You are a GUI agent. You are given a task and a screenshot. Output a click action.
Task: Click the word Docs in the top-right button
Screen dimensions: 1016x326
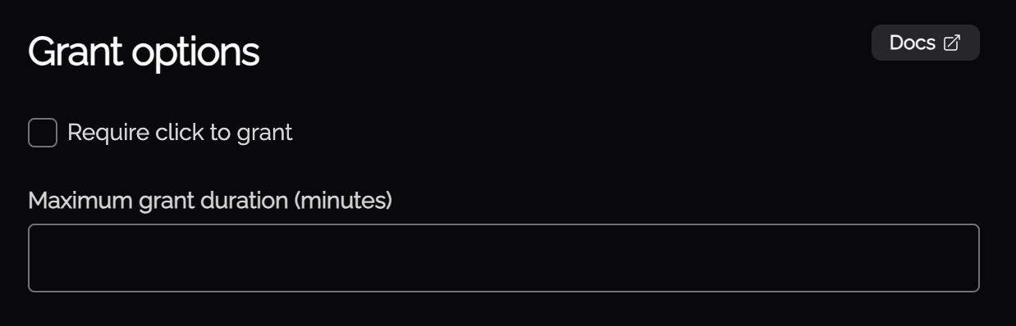pos(913,43)
